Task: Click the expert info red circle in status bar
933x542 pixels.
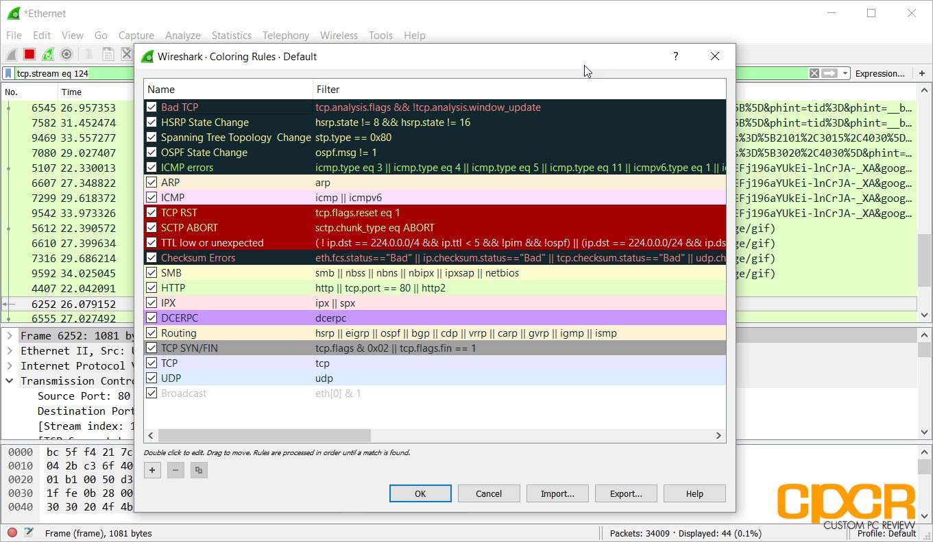Action: [x=12, y=532]
